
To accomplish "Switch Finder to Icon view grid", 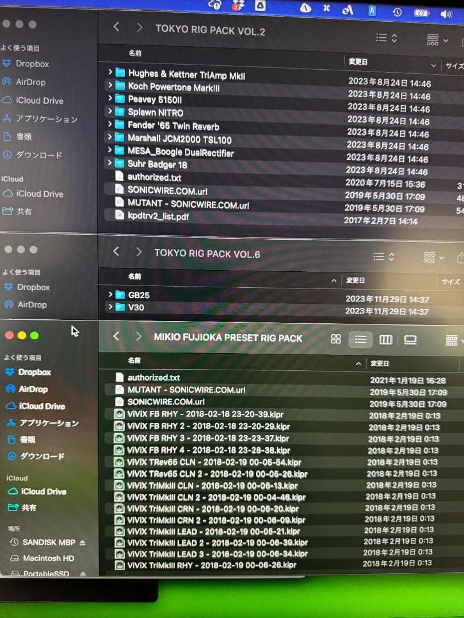I will (336, 339).
